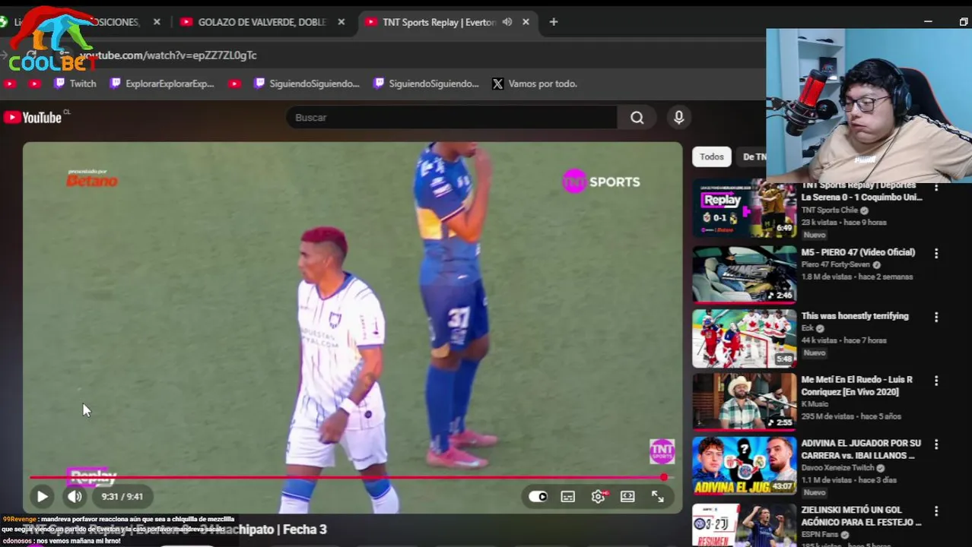
Task: Open more options for 'Me Metí En El Ruedo'
Action: (936, 381)
